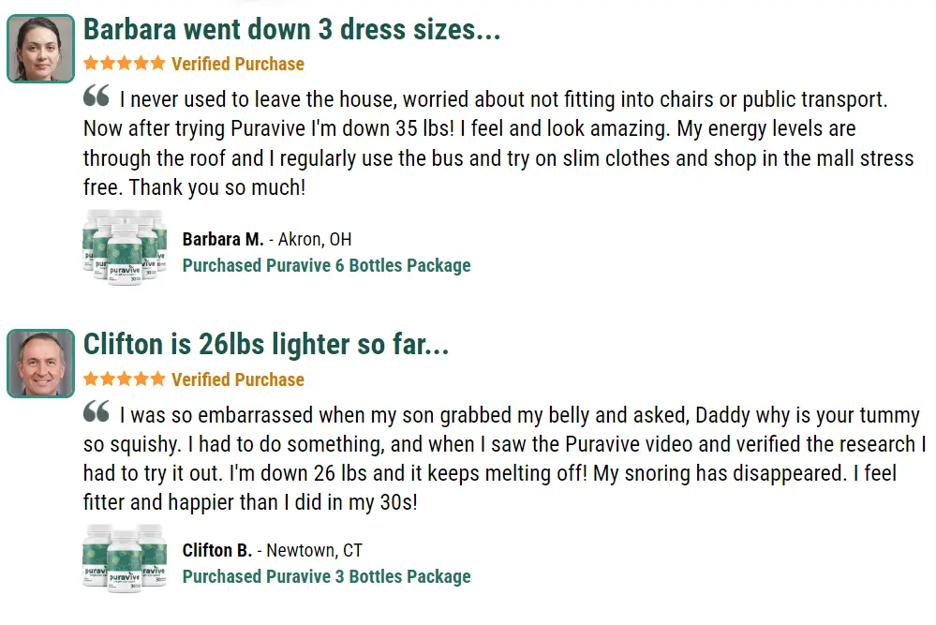Click the 6 bottles product image
The image size is (936, 625).
pos(125,247)
